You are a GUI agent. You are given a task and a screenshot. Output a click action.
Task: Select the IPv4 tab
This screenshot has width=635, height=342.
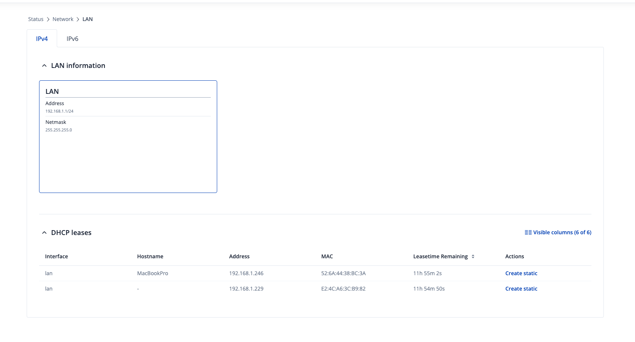click(x=42, y=39)
